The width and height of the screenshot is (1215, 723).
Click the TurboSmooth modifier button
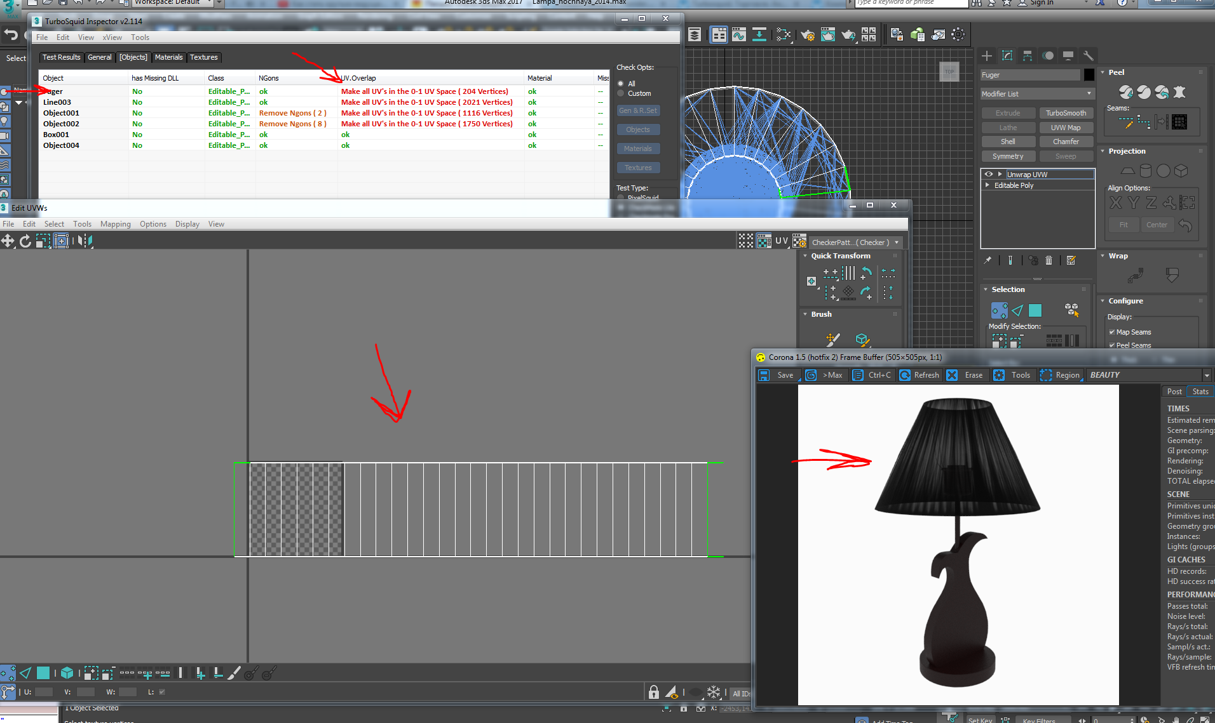coord(1066,113)
